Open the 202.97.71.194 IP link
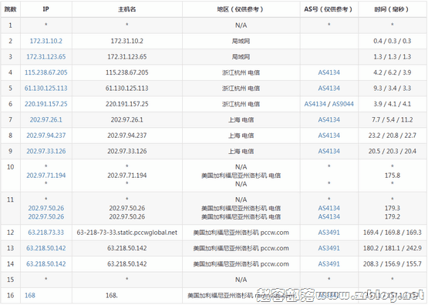 coord(45,176)
